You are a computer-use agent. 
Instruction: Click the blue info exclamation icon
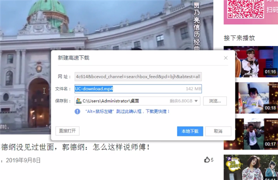point(77,111)
